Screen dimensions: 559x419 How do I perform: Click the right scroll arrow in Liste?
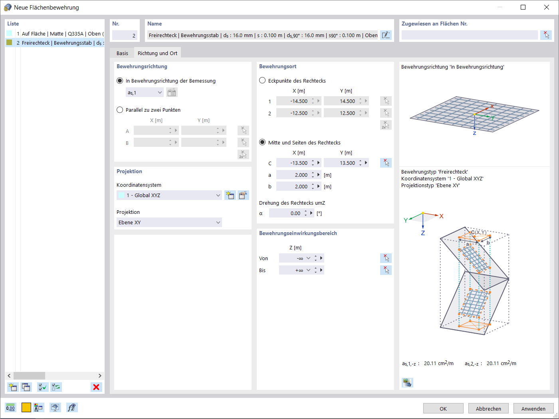coord(100,376)
